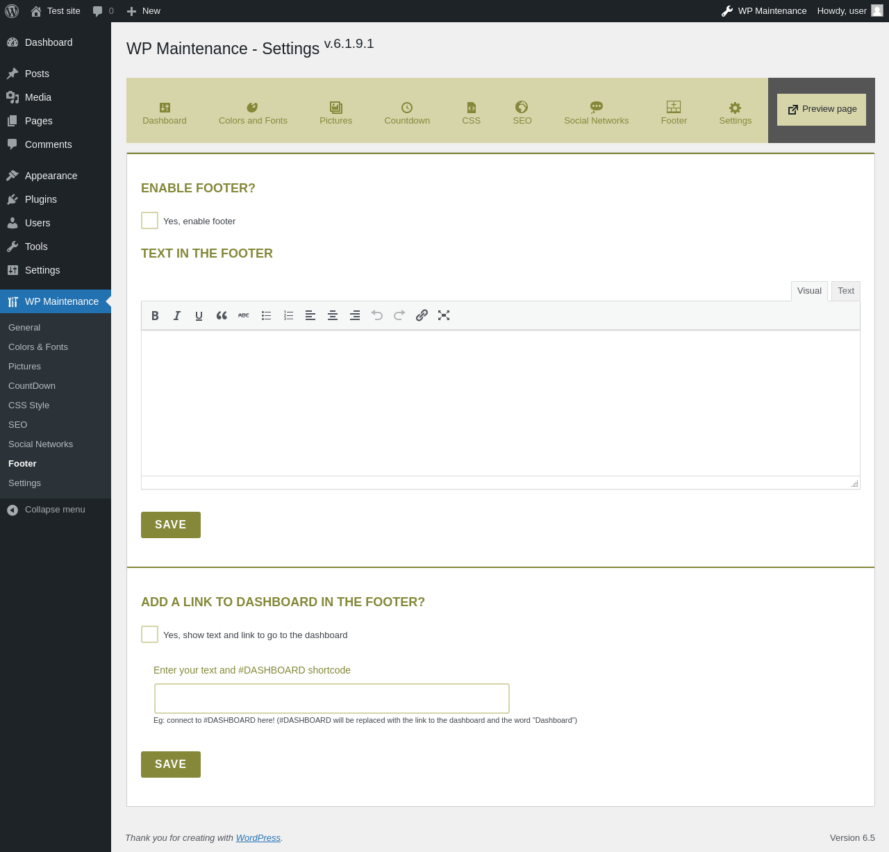Click the insert link icon
The height and width of the screenshot is (852, 889).
coord(422,315)
